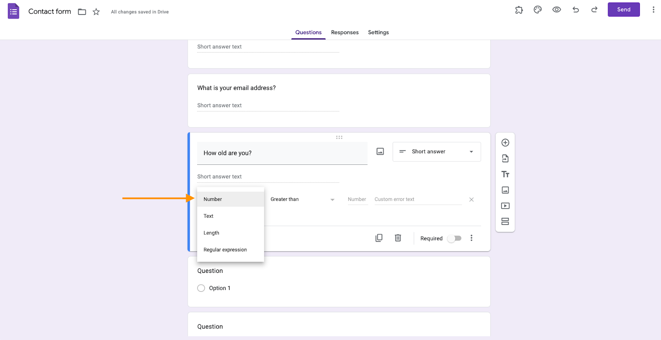This screenshot has width=661, height=340.
Task: Add a title and description block
Action: [x=505, y=174]
